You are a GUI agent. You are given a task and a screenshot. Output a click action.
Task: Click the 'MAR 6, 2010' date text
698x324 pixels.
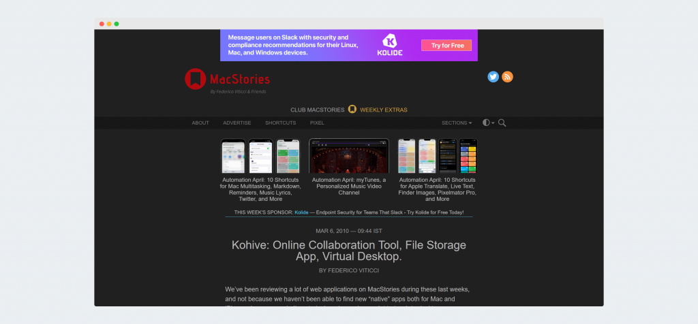[x=331, y=231]
